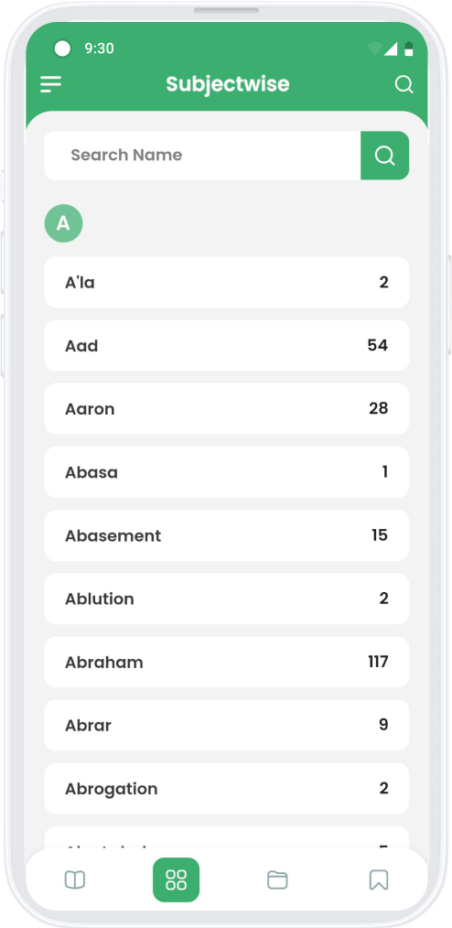The height and width of the screenshot is (928, 452).
Task: Select the Abrar subject row
Action: click(x=227, y=726)
